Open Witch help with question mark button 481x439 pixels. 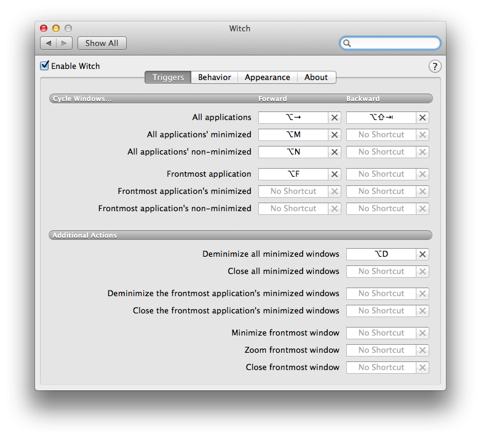(x=435, y=66)
